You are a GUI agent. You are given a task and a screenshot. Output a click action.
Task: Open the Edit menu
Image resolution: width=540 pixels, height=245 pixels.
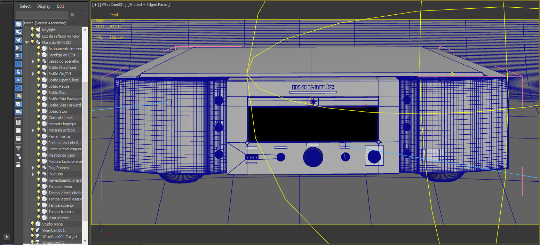61,6
